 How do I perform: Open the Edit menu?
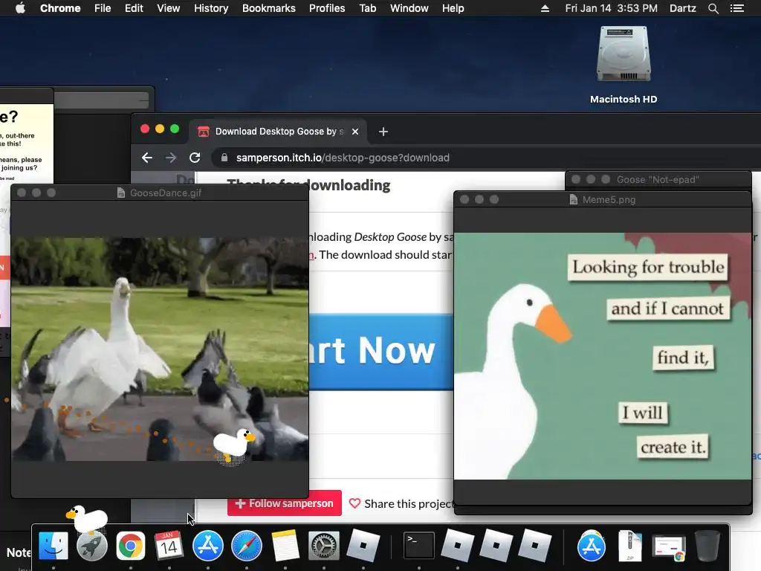tap(134, 8)
